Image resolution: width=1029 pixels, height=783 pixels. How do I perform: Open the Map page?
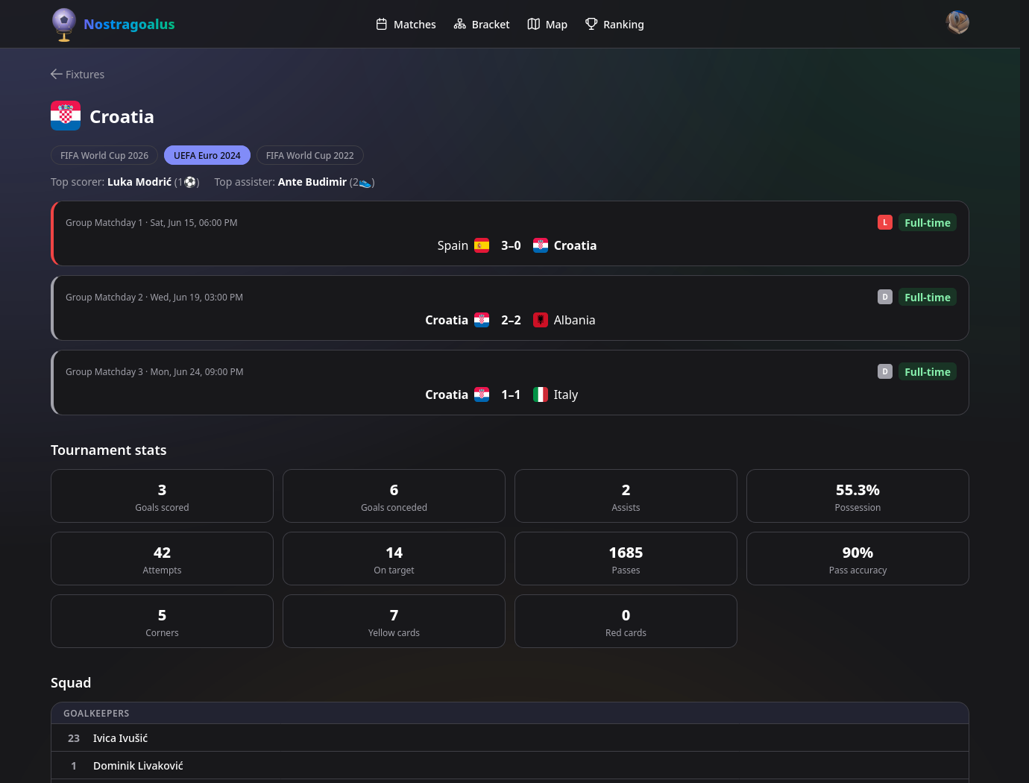point(547,25)
